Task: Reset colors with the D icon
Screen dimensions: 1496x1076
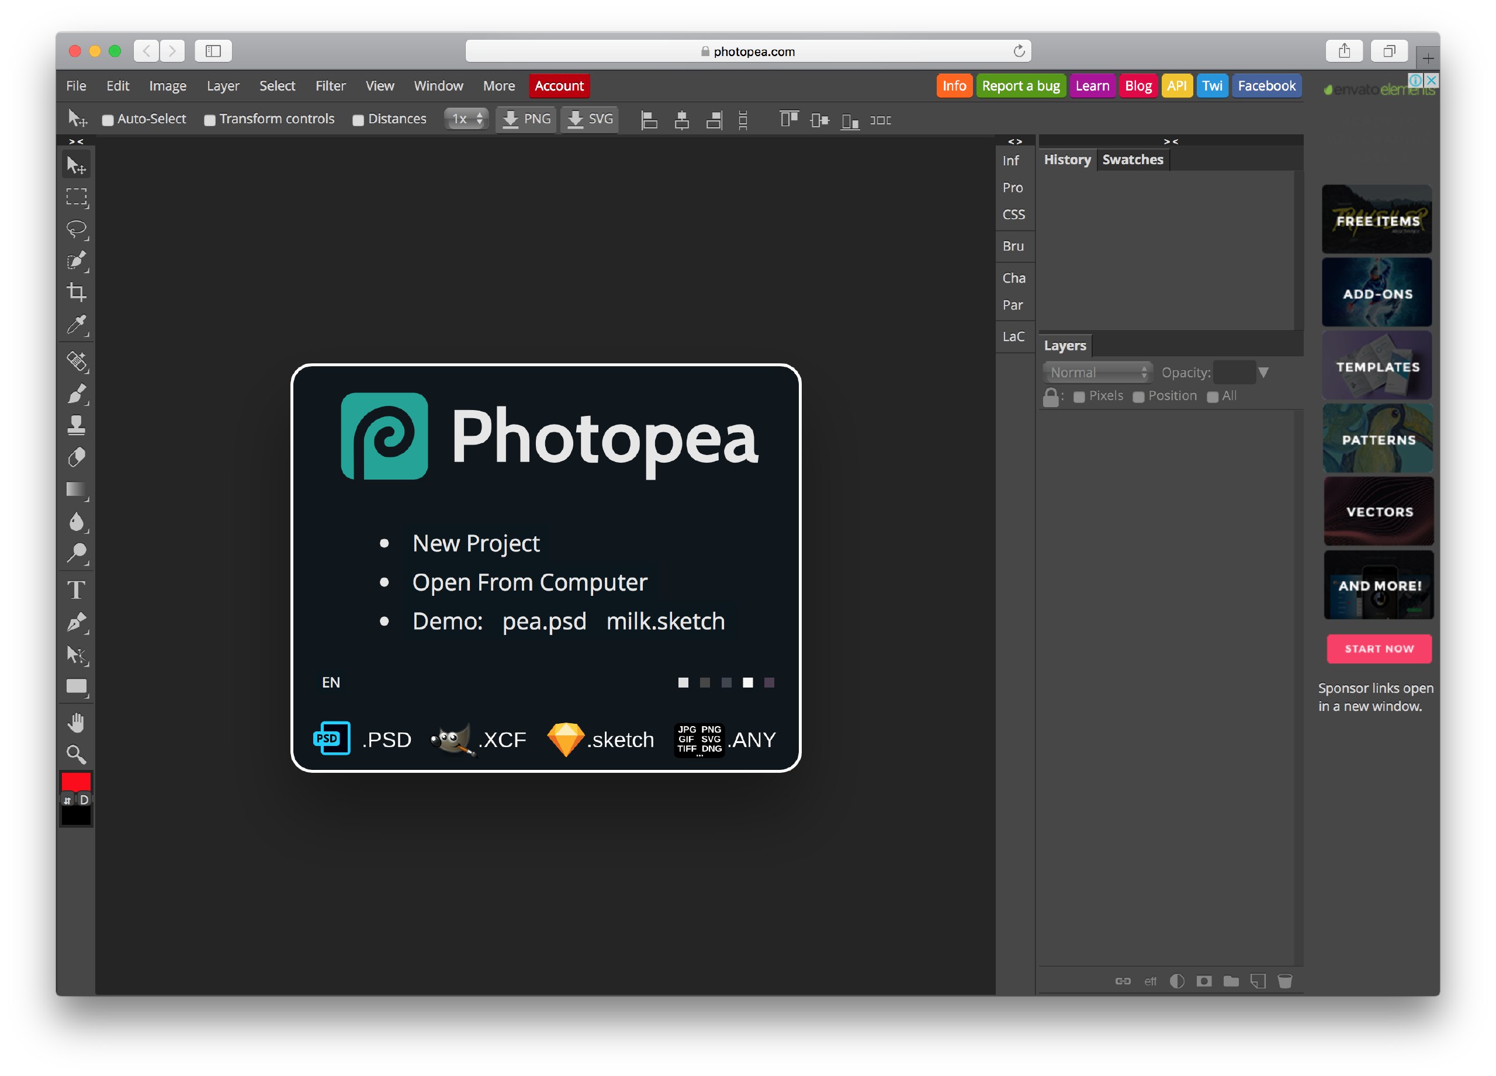Action: tap(84, 800)
